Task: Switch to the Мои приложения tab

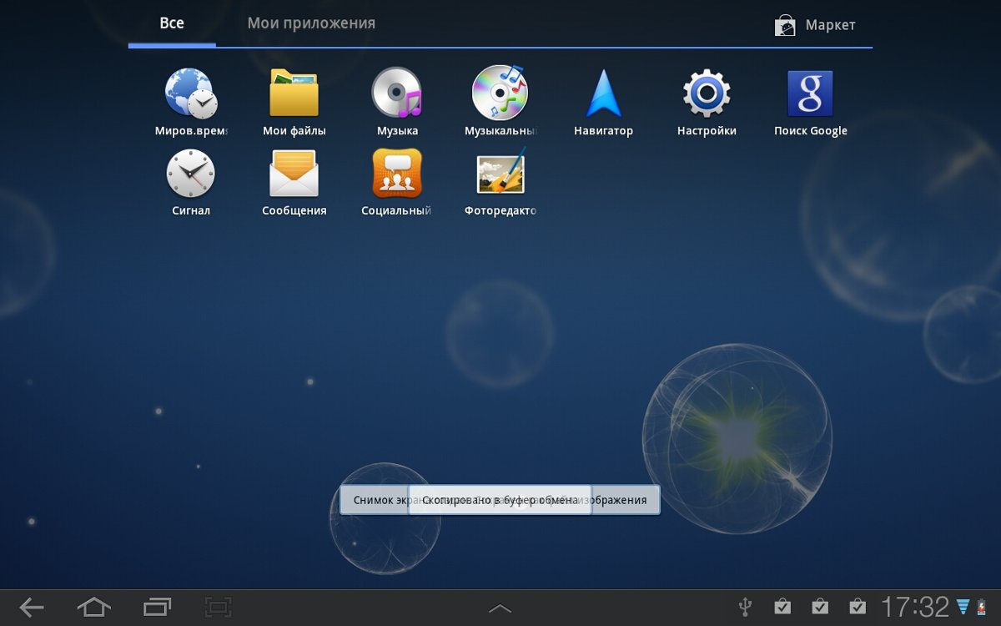Action: (311, 23)
